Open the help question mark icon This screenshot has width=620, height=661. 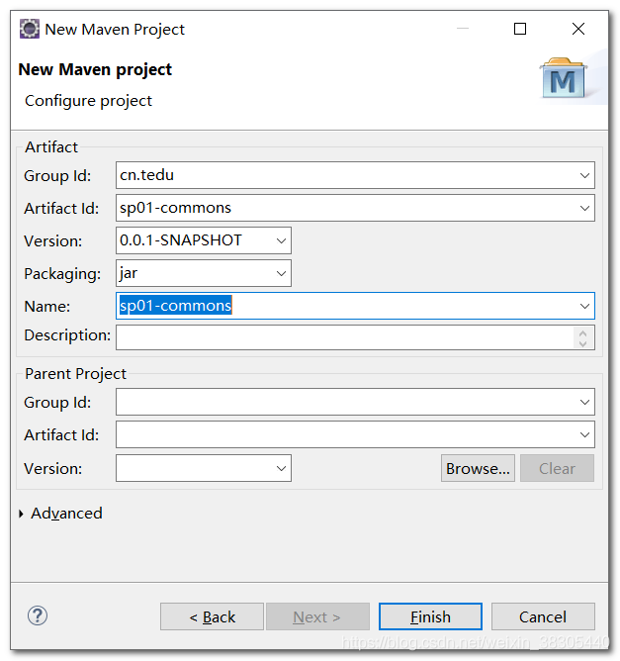(x=38, y=615)
